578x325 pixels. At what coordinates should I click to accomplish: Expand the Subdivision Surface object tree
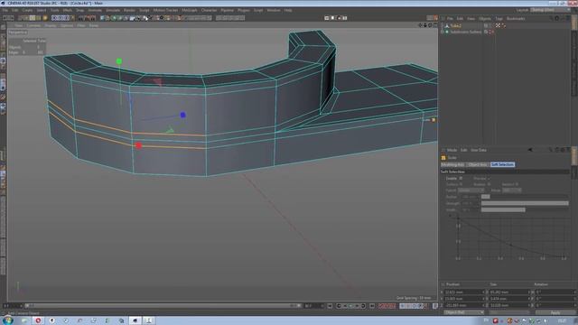[443, 32]
